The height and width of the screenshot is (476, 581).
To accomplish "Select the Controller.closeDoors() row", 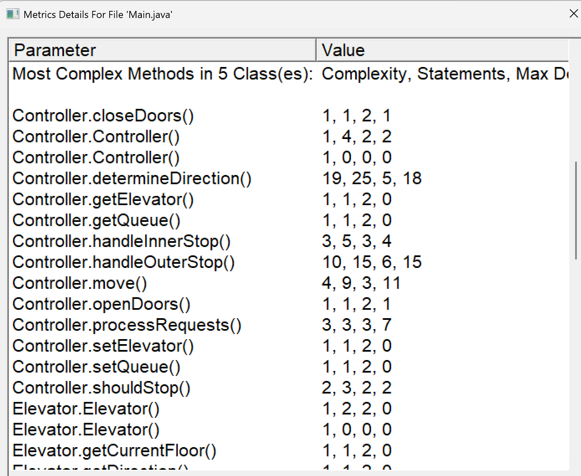I will (x=103, y=116).
